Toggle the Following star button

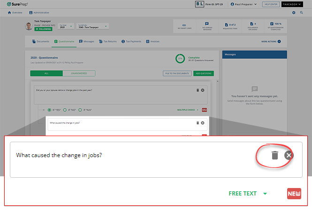tap(43, 29)
